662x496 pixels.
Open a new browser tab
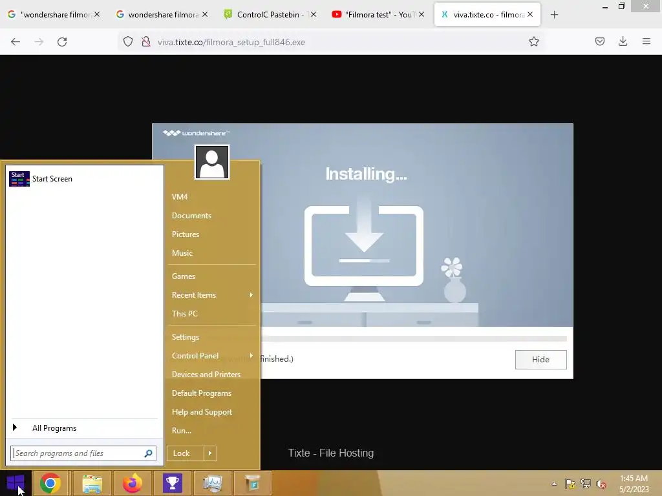pos(554,15)
